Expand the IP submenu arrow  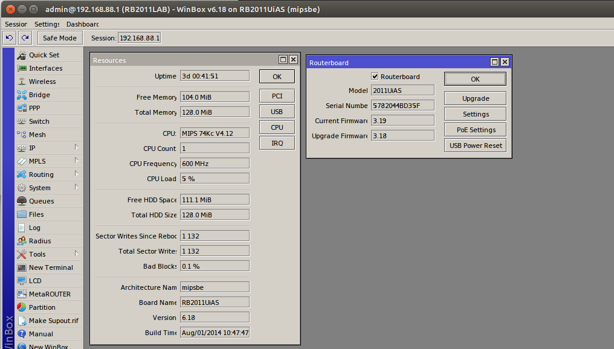tap(77, 147)
